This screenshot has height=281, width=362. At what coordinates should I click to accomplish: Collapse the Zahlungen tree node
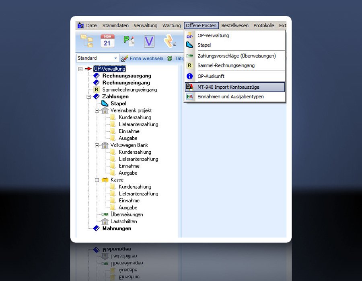point(88,97)
